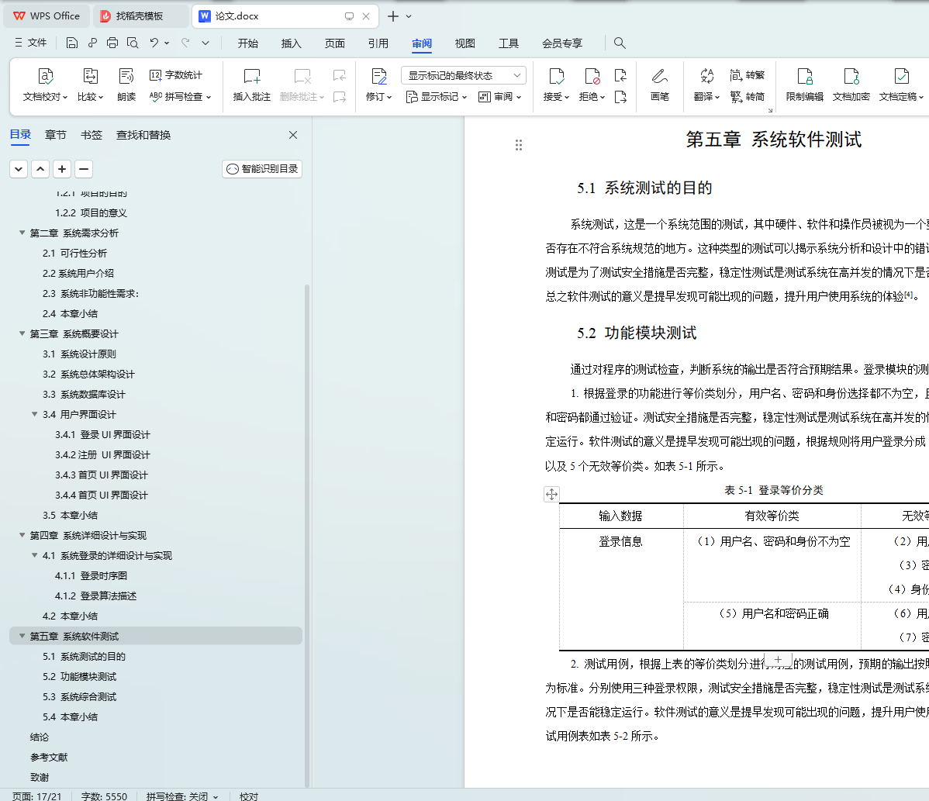Open Word Count (字数统计)
This screenshot has height=801, width=929.
[x=176, y=75]
